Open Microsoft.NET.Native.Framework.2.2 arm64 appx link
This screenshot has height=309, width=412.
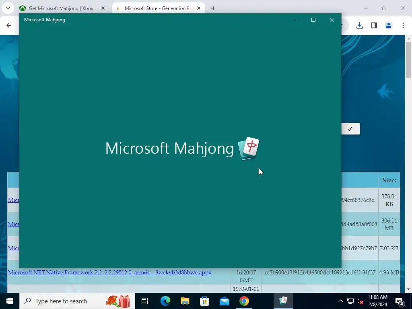tap(109, 272)
